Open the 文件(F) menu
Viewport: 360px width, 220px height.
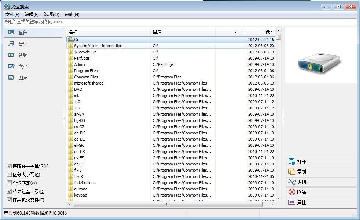[x=12, y=15]
